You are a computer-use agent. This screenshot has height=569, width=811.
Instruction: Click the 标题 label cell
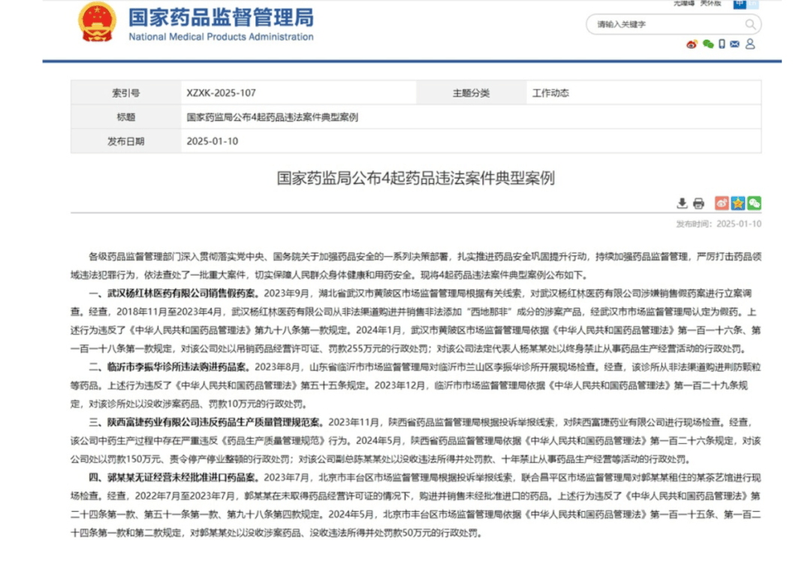coord(125,117)
